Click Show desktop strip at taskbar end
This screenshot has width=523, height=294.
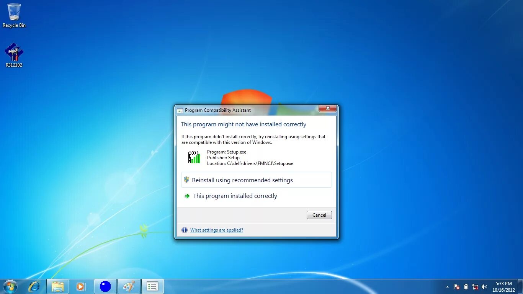coord(520,287)
